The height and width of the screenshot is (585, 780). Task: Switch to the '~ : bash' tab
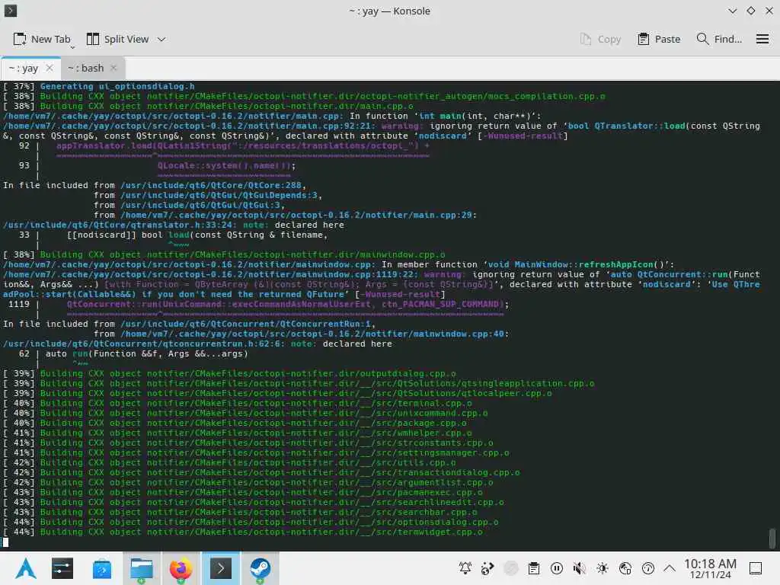tap(85, 68)
